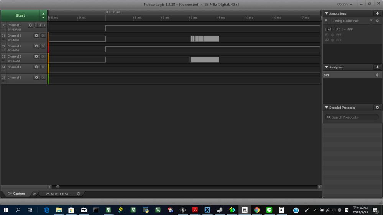
Task: Open Channel 4 settings gear
Action: tap(36, 67)
